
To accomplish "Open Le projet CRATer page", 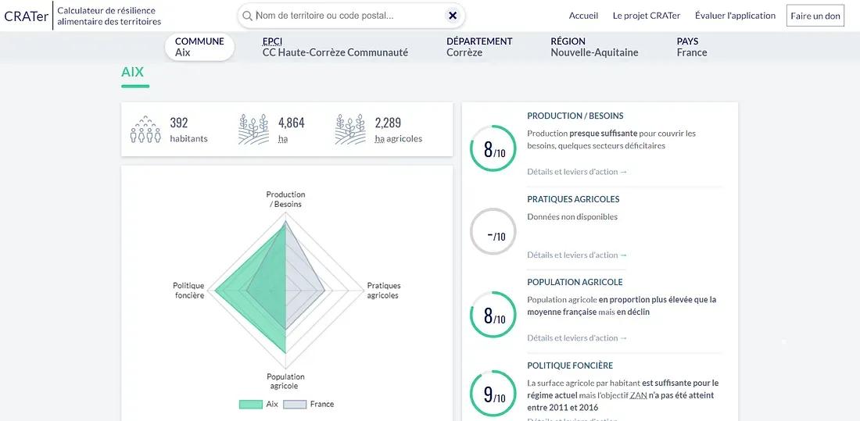I will (646, 16).
